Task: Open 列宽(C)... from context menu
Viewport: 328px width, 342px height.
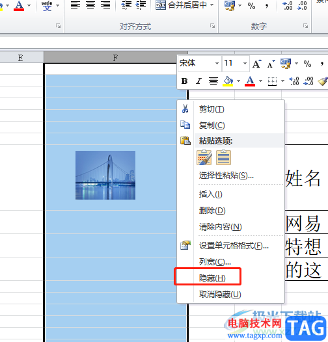Action: point(230,262)
